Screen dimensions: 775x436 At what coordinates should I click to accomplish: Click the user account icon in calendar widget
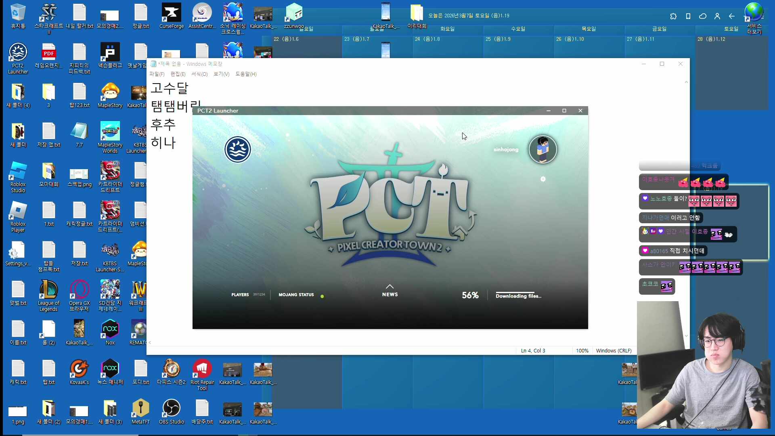coord(717,16)
